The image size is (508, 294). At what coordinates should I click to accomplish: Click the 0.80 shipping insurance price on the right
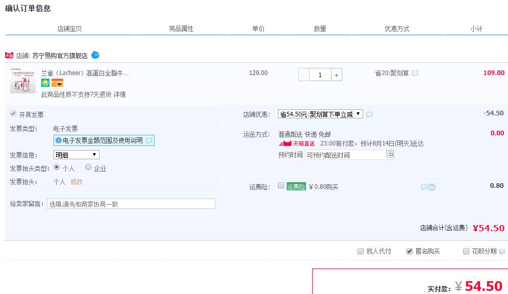point(497,186)
